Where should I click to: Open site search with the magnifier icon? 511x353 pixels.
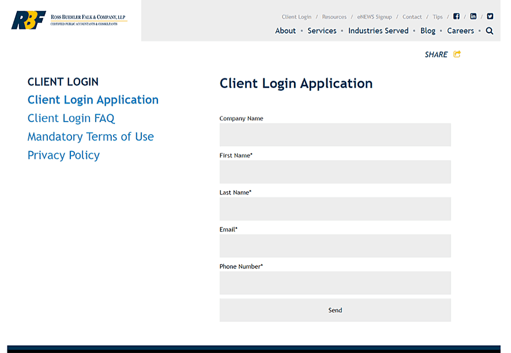pyautogui.click(x=489, y=31)
